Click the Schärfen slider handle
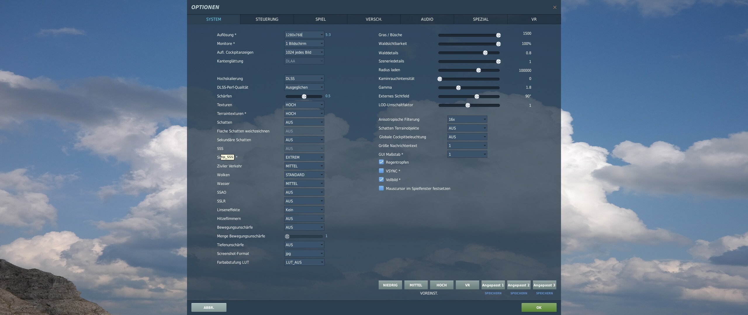This screenshot has width=748, height=315. 304,97
